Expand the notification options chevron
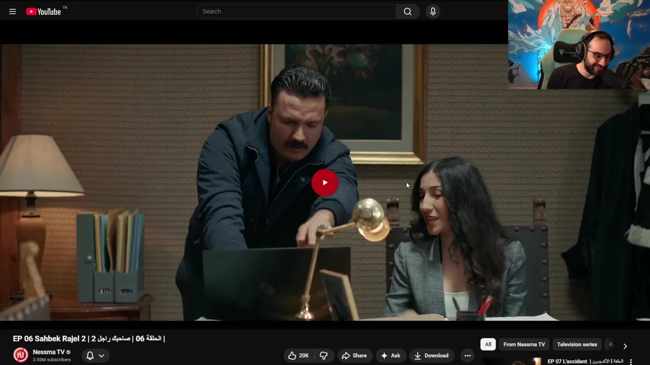 (102, 355)
